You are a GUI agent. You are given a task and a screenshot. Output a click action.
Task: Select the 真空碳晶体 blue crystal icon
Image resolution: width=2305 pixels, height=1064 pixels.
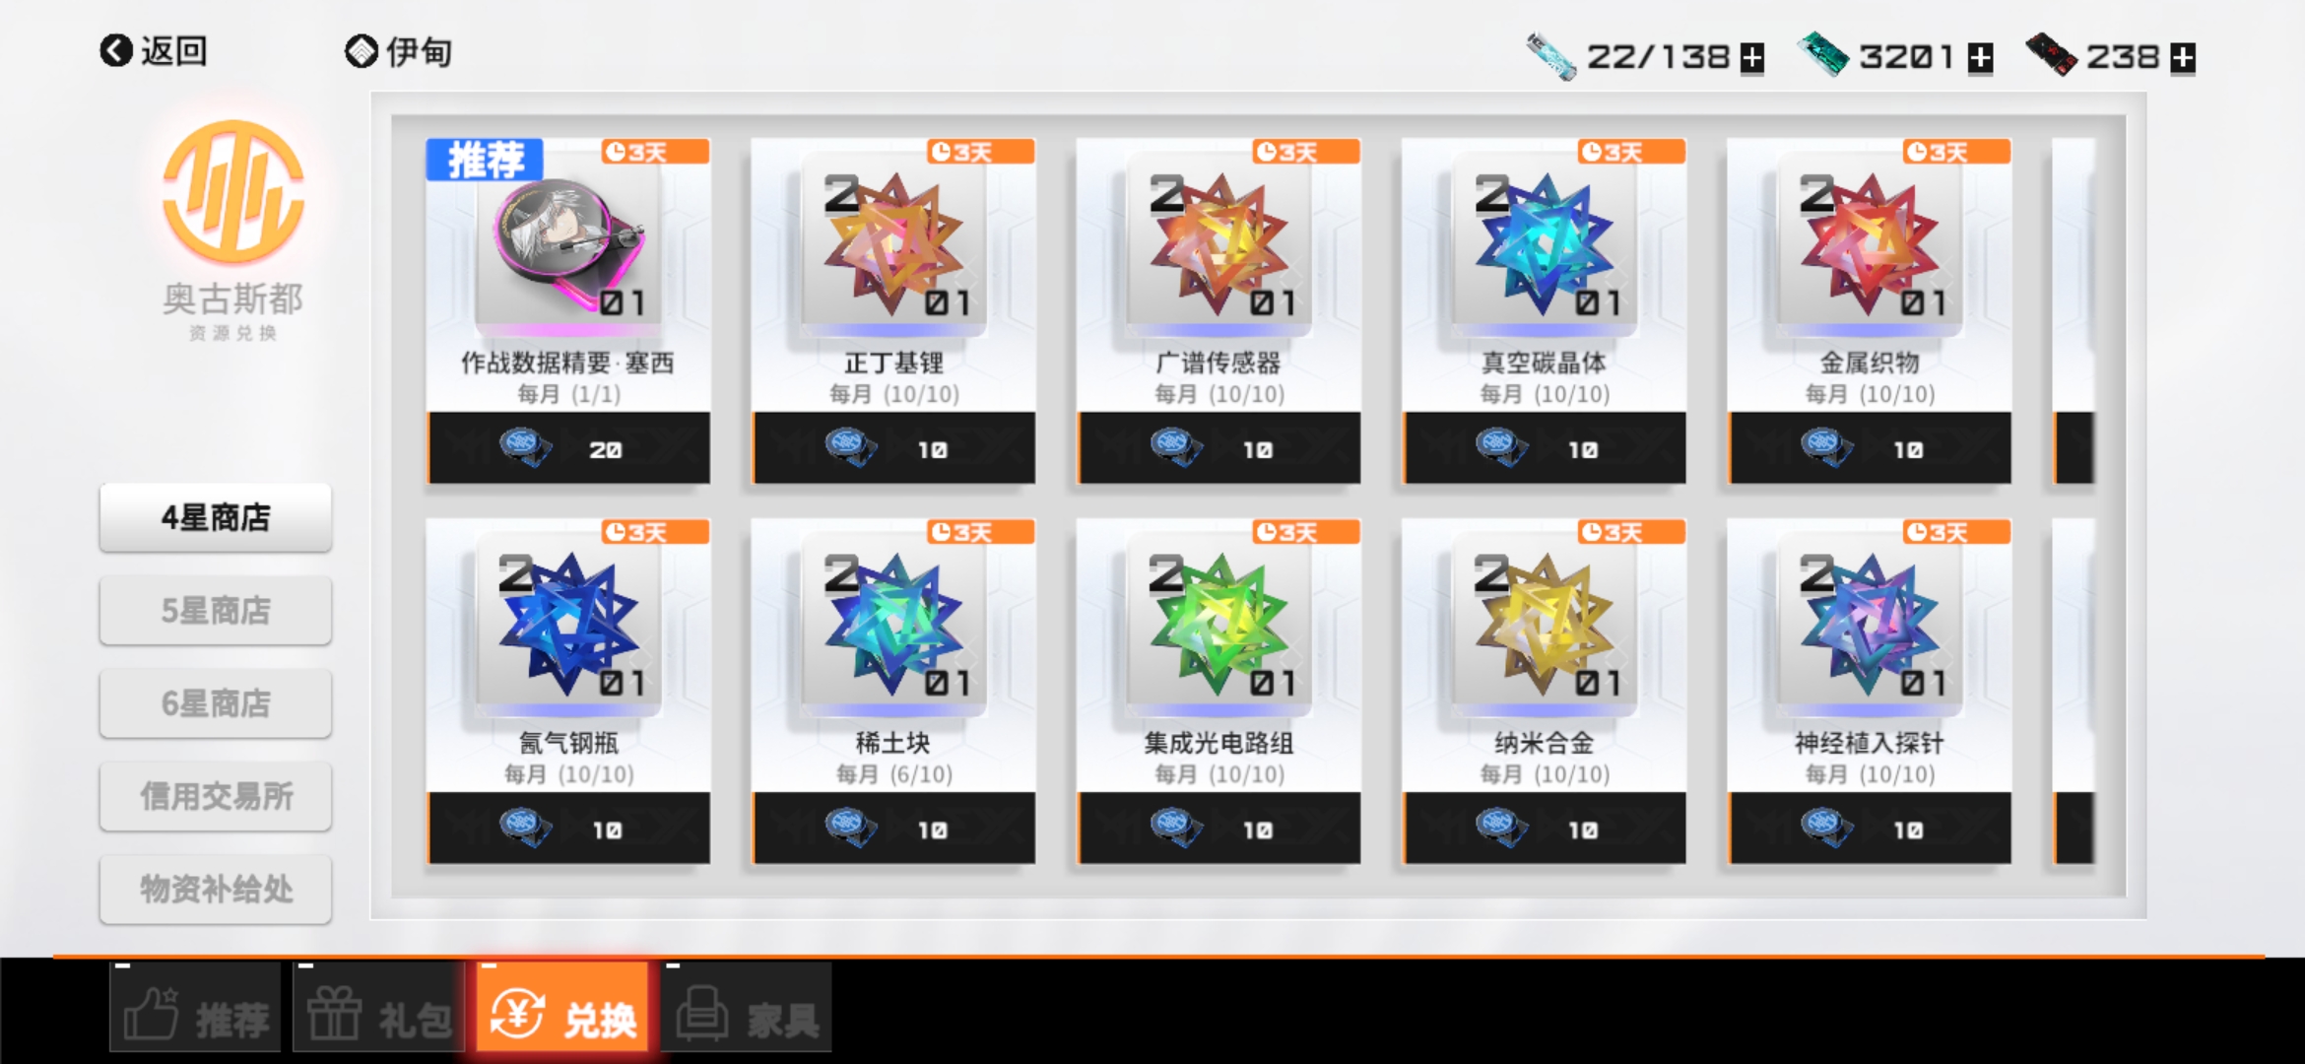tap(1545, 244)
